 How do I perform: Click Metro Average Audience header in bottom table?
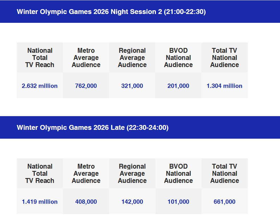point(86,173)
